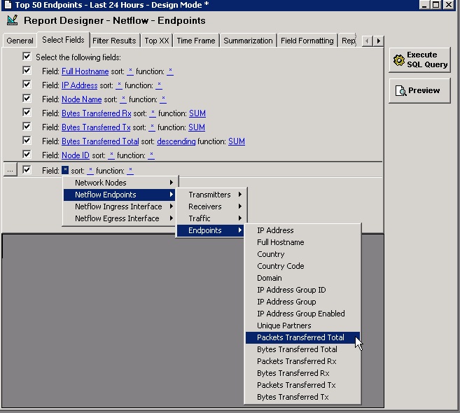Open the row options ellipsis button
Viewport: 460px width, 413px height.
click(11, 170)
